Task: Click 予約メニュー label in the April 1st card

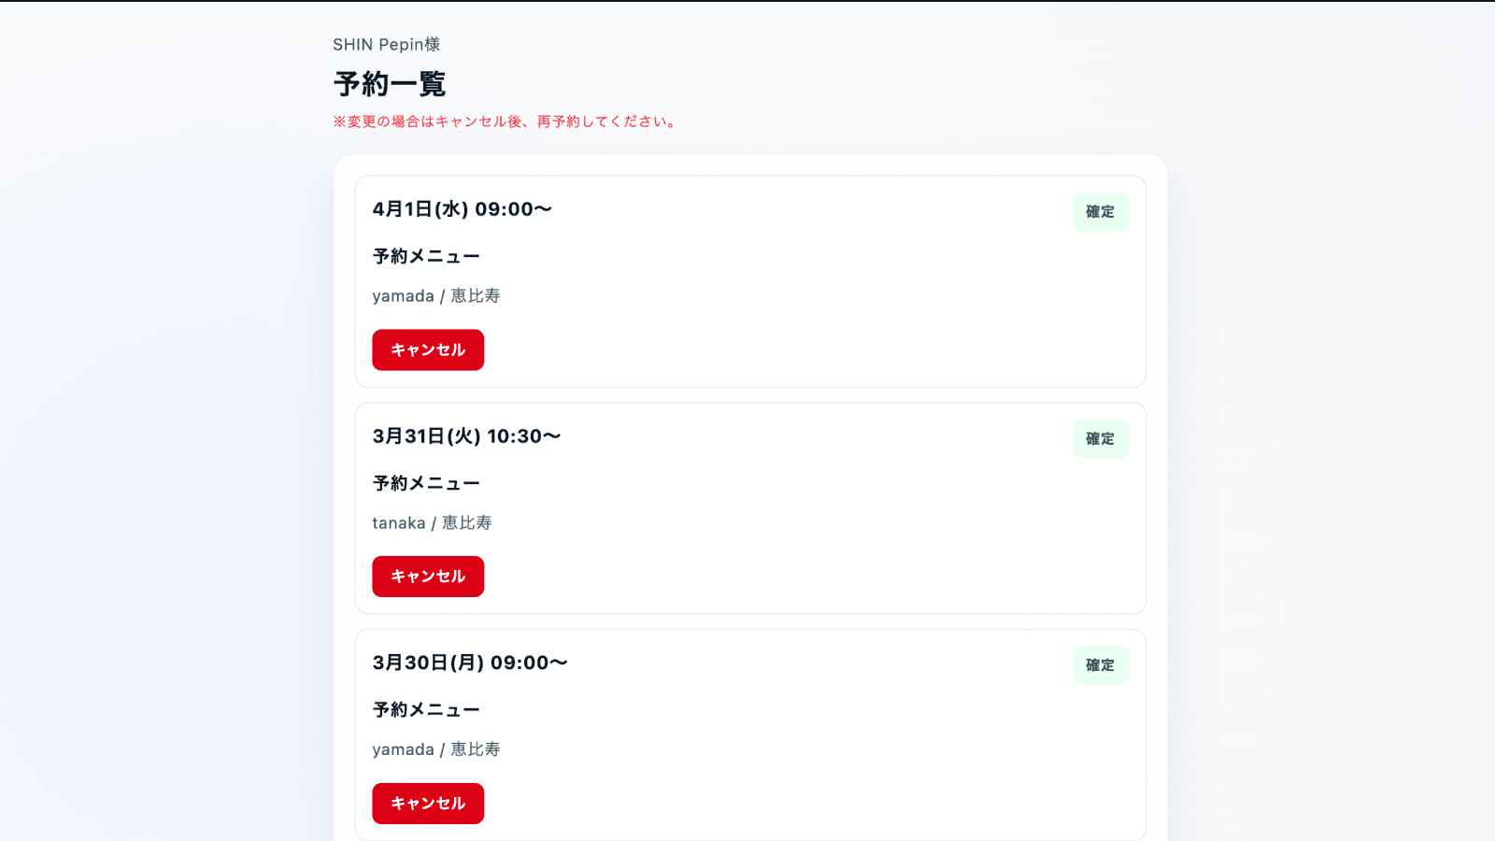Action: tap(426, 255)
